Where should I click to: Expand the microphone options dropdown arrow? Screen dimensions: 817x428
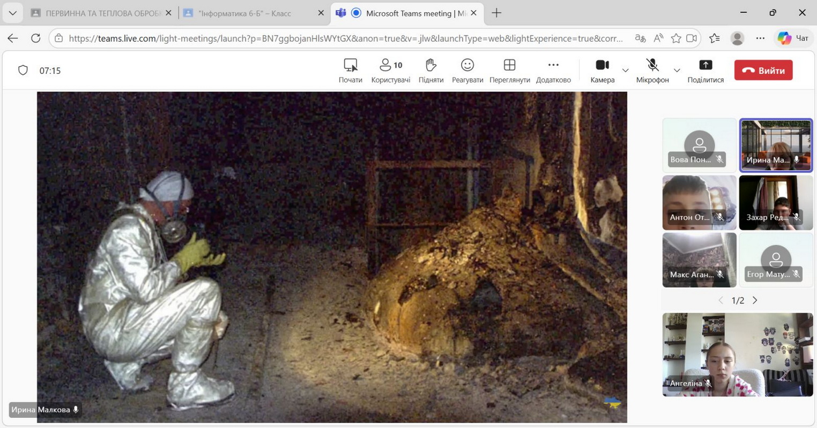(677, 71)
